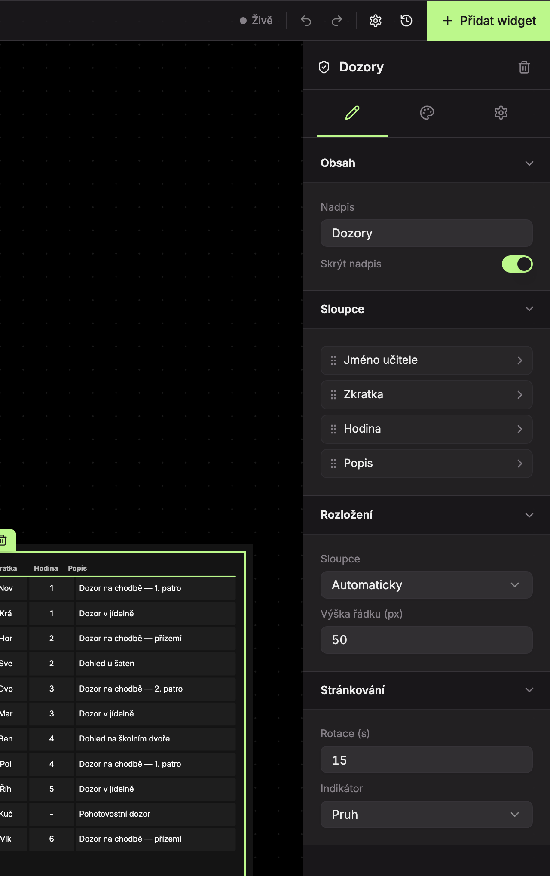
Task: Click drag handle of Zkratka column
Action: pyautogui.click(x=333, y=395)
